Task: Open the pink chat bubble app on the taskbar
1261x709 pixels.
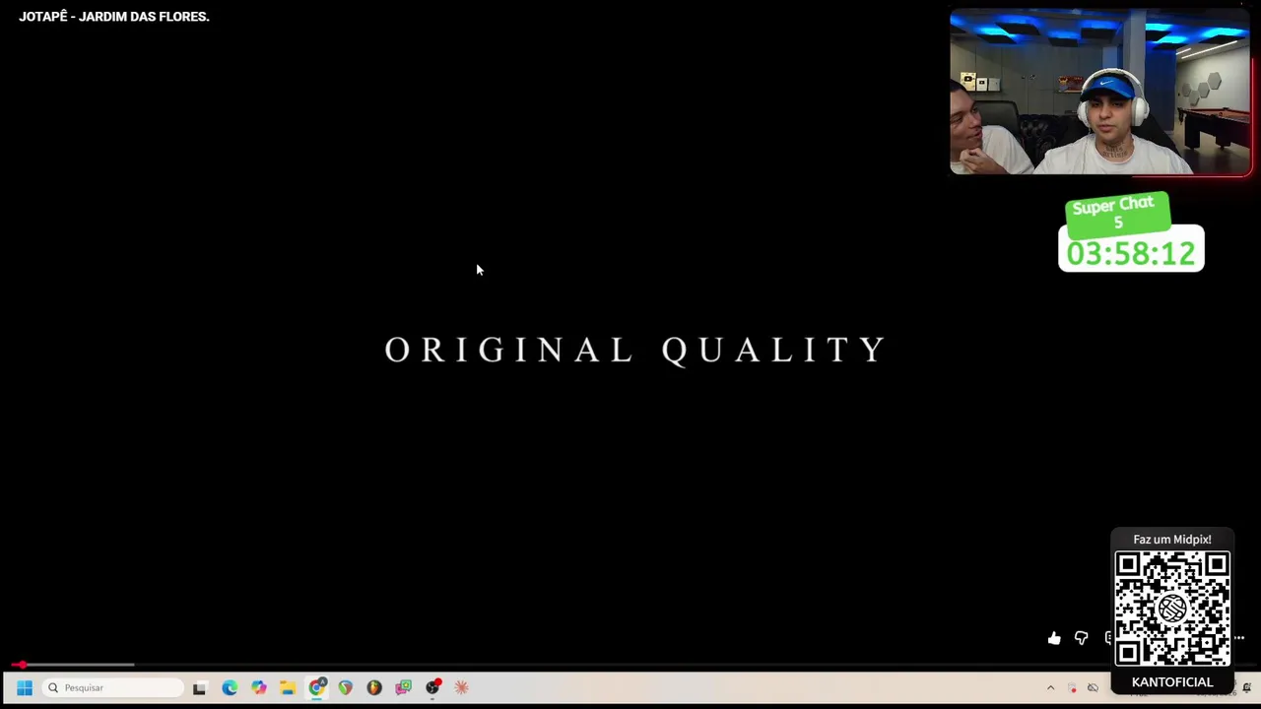Action: point(404,687)
